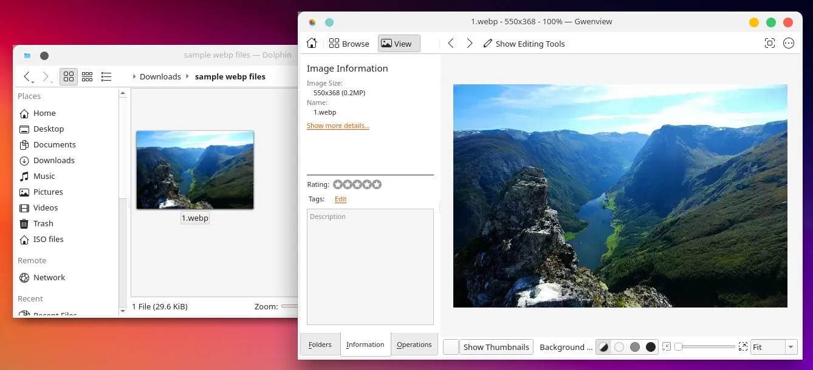The height and width of the screenshot is (370, 813).
Task: Open Show more details link
Action: pyautogui.click(x=338, y=126)
